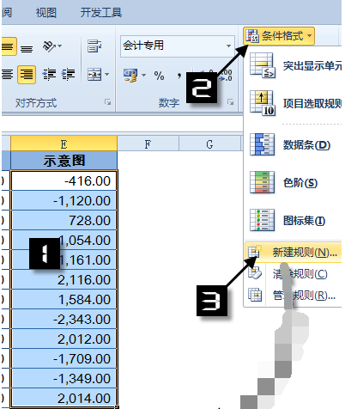Click the highlight cells rules icon

[x=262, y=65]
